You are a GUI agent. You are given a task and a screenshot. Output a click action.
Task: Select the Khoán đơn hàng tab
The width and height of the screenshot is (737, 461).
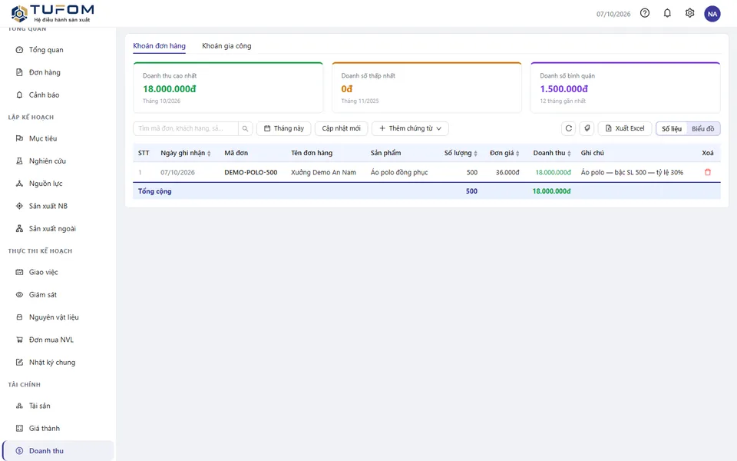160,46
